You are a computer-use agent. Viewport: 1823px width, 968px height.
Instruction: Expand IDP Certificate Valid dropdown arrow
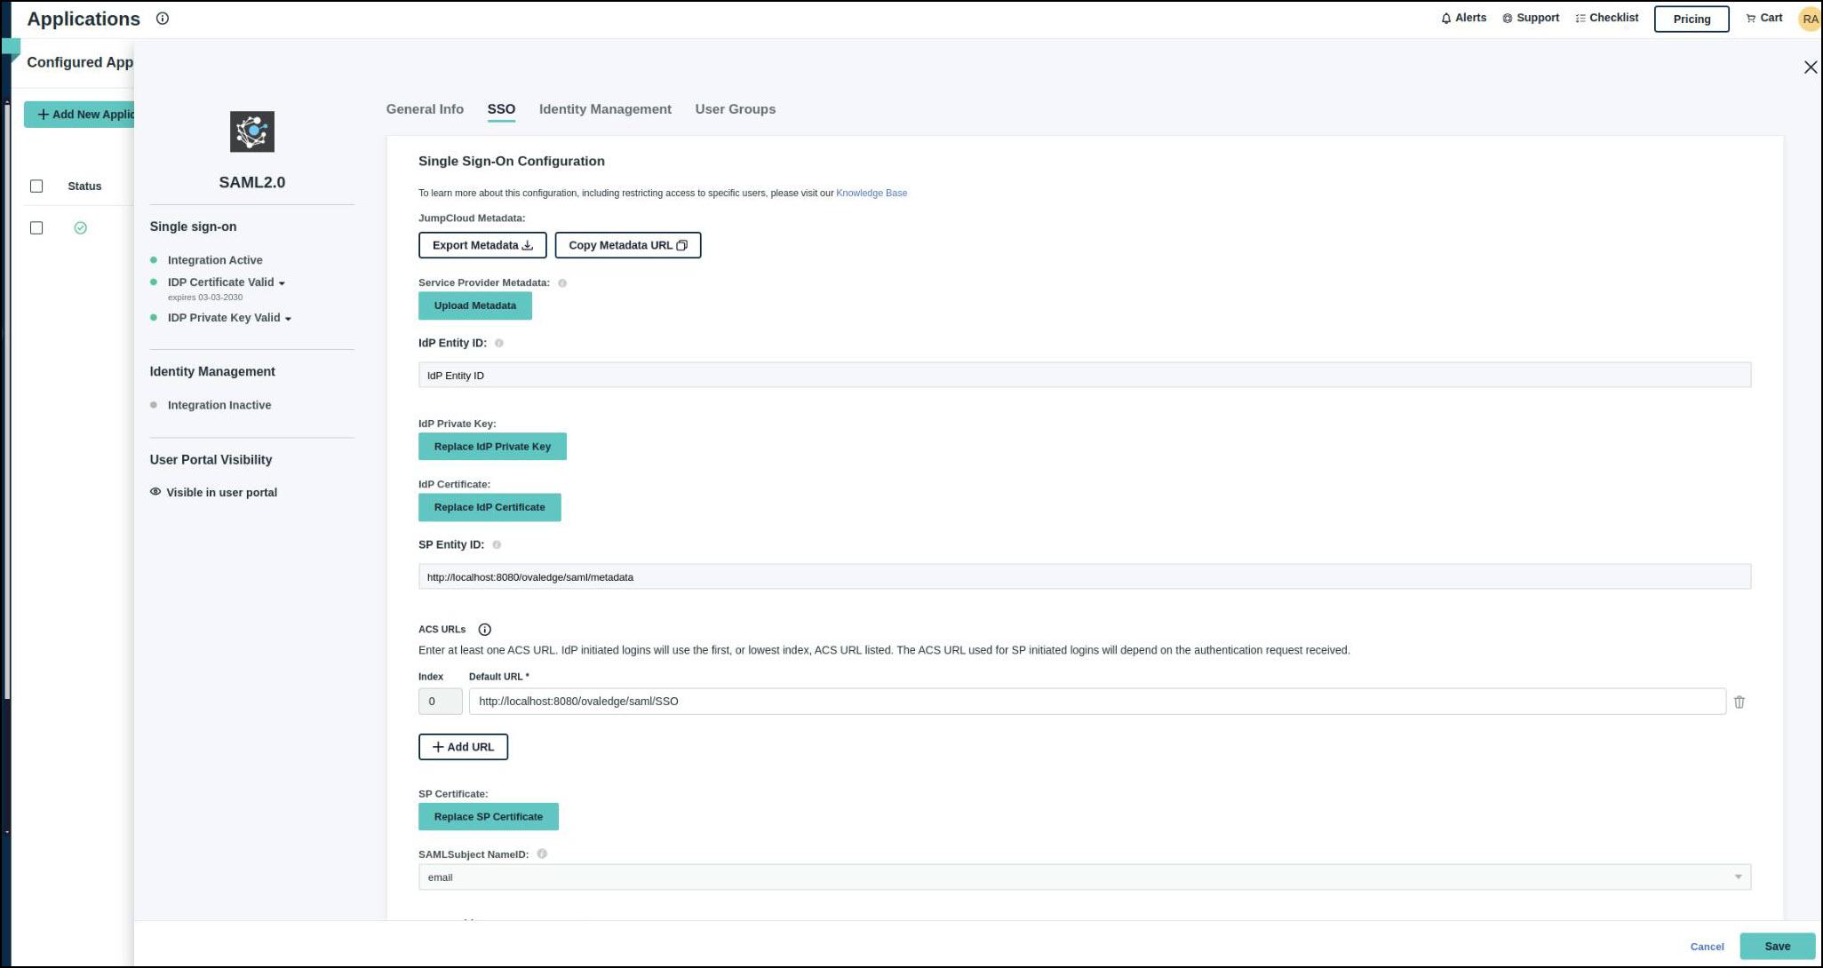[x=282, y=283]
